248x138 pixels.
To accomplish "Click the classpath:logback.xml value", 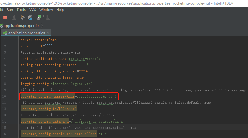I will [72, 84].
